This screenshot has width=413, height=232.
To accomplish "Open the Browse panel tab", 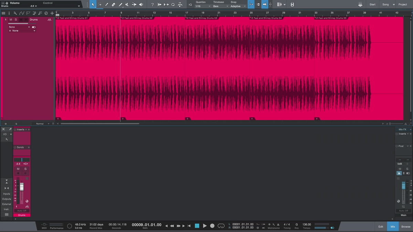I will pyautogui.click(x=406, y=227).
